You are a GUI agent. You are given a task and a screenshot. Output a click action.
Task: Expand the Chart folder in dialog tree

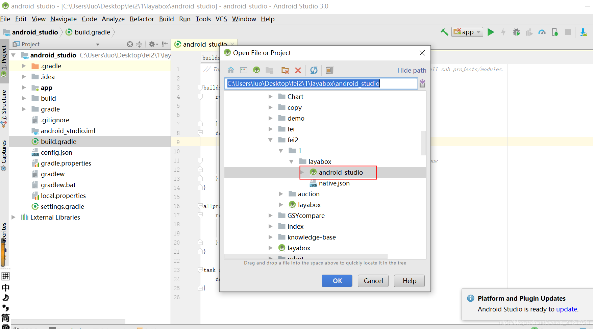(x=270, y=97)
